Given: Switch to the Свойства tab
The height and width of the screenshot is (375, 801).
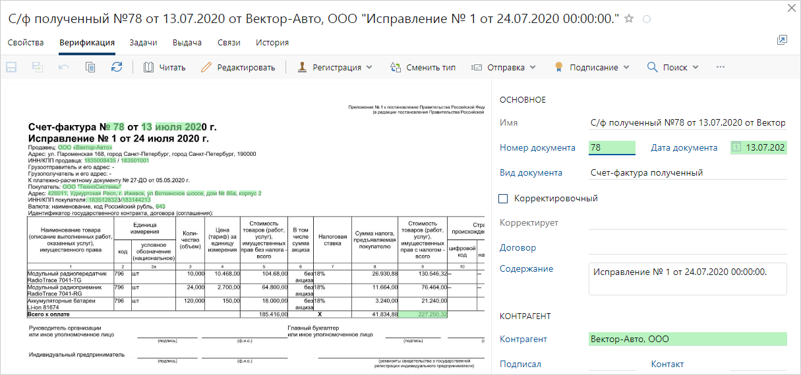Looking at the screenshot, I should tap(26, 43).
